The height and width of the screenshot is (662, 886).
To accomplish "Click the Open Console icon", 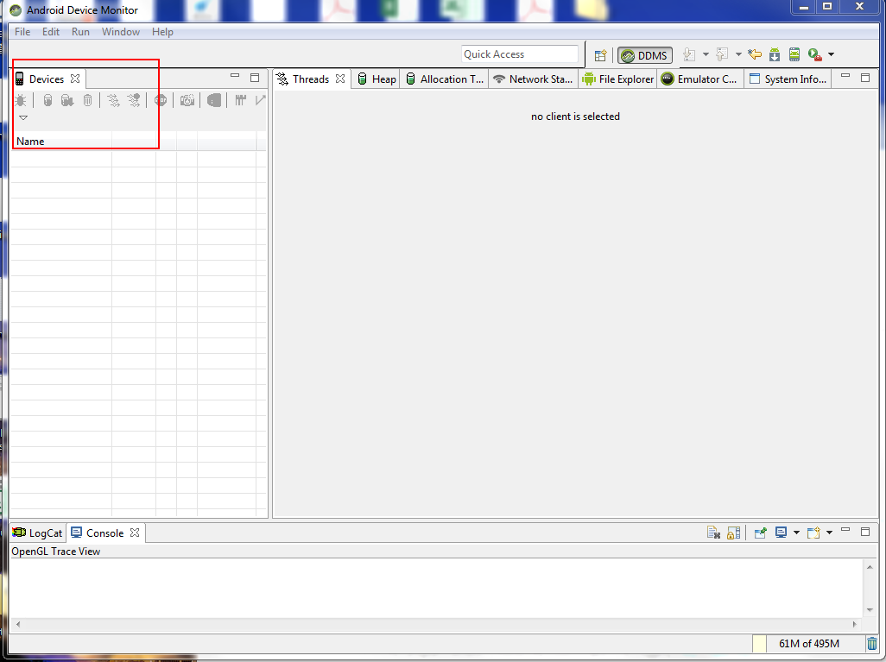I will (813, 532).
